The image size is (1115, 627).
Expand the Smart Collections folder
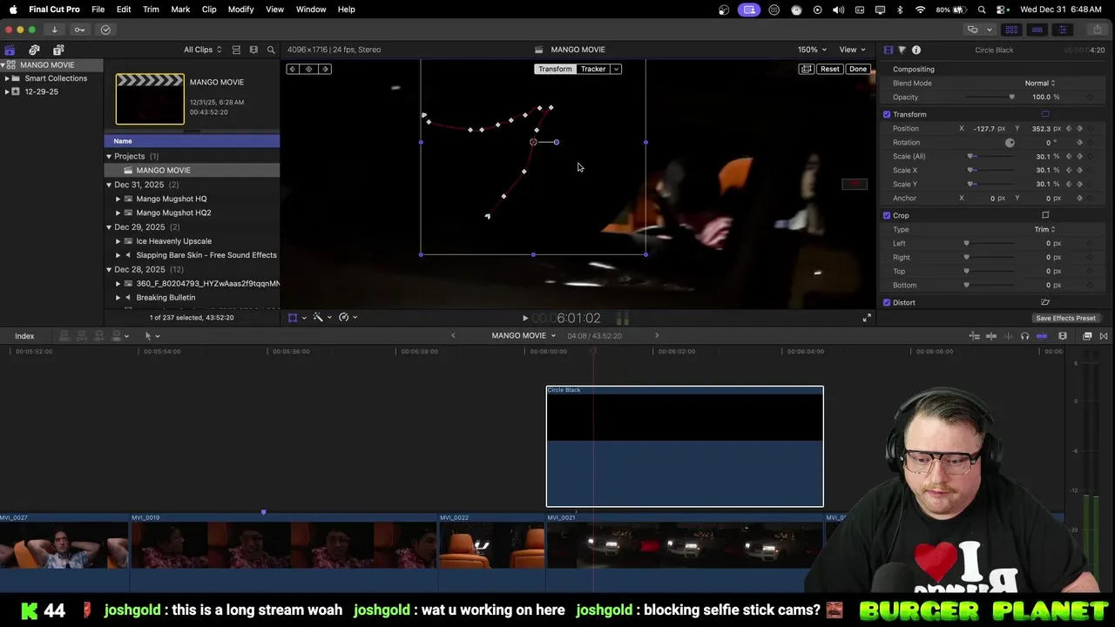[7, 78]
